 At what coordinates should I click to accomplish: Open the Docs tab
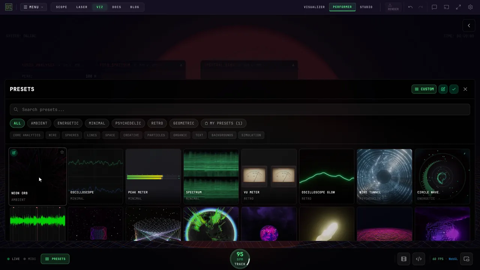117,7
